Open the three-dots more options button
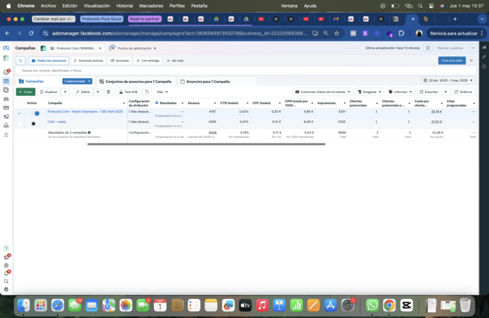The width and height of the screenshot is (489, 318). (473, 48)
